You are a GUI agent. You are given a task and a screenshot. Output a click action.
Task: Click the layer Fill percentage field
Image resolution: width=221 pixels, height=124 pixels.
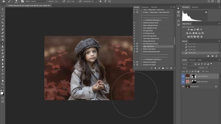tap(207, 71)
